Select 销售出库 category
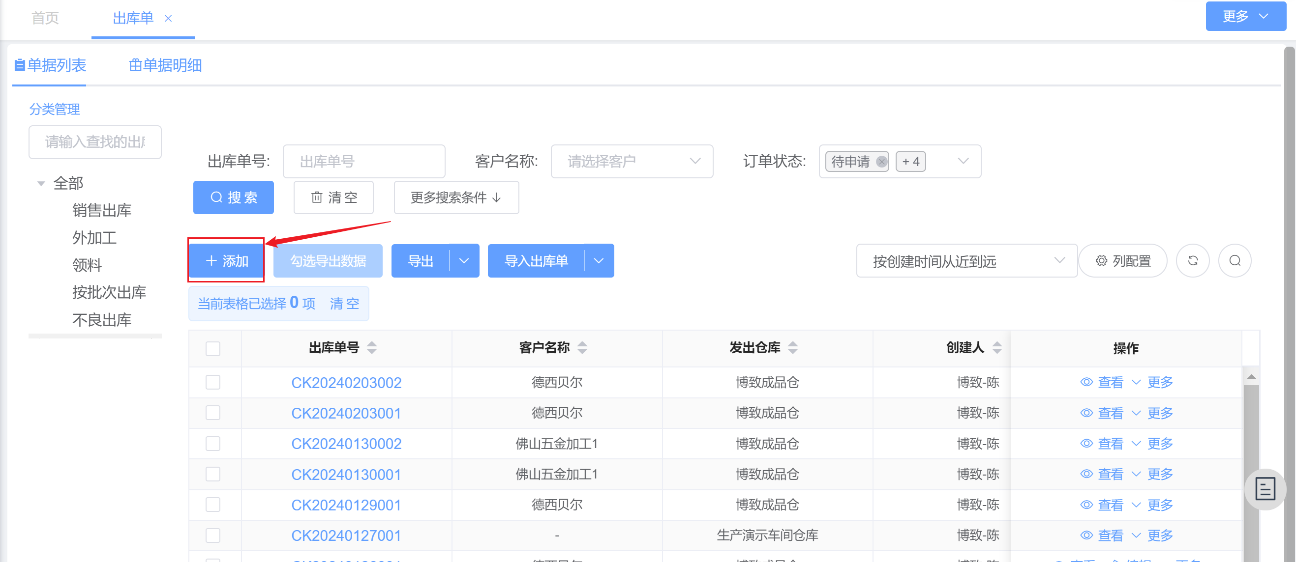This screenshot has width=1296, height=562. click(102, 210)
